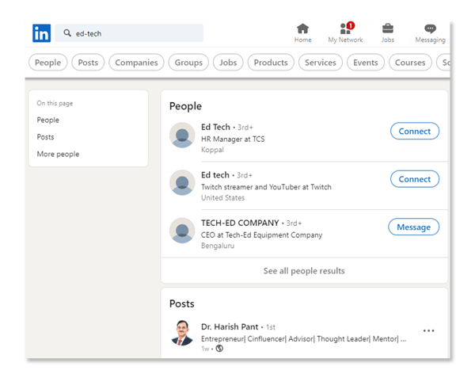Filter results by Companies
Screen dimensions: 475x378
(x=136, y=63)
